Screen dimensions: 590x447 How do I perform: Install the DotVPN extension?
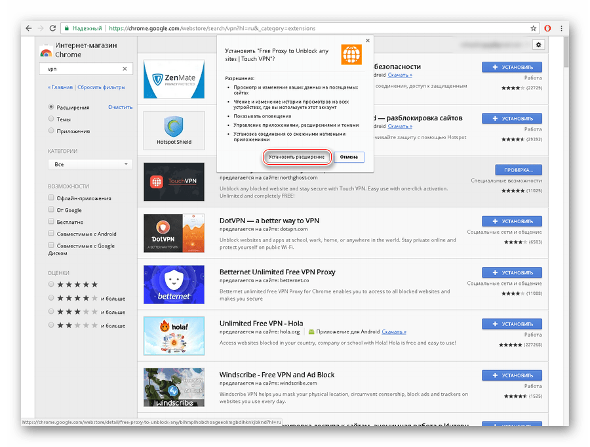tap(511, 221)
